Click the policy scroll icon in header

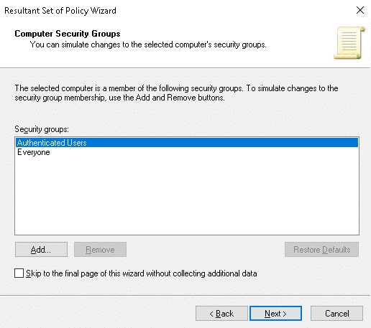tap(349, 42)
